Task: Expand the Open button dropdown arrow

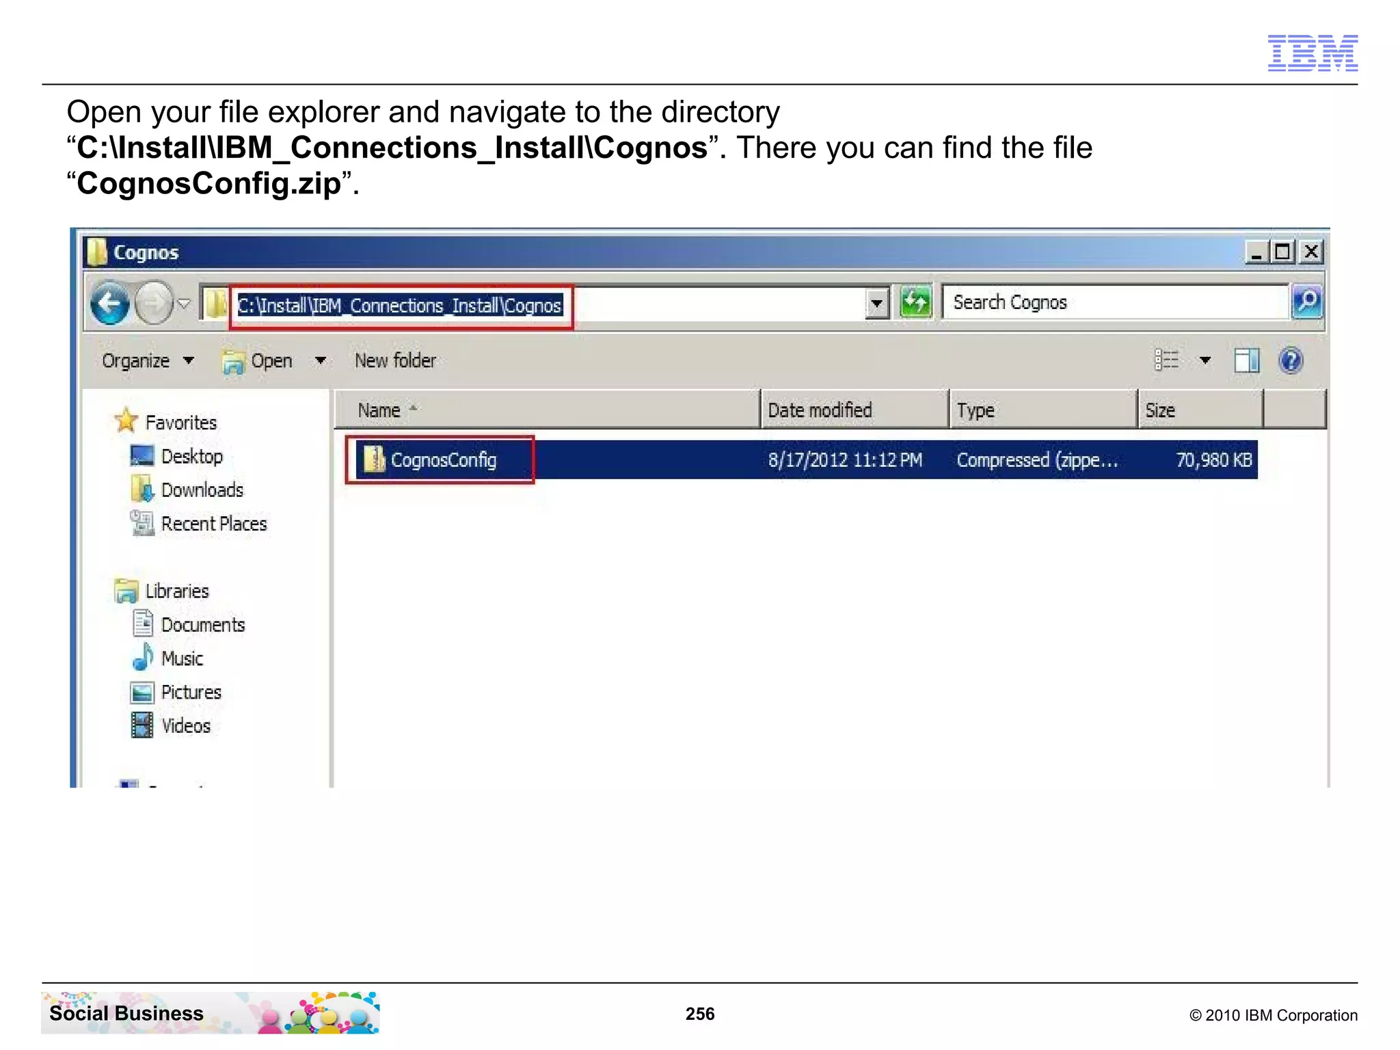Action: click(320, 360)
